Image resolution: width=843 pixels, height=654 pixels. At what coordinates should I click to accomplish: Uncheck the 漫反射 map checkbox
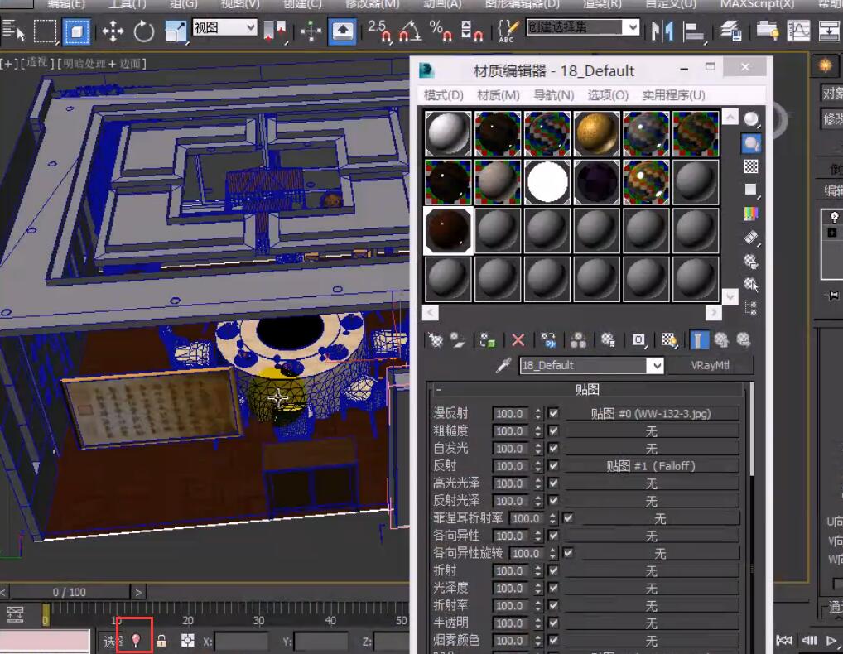coord(553,413)
